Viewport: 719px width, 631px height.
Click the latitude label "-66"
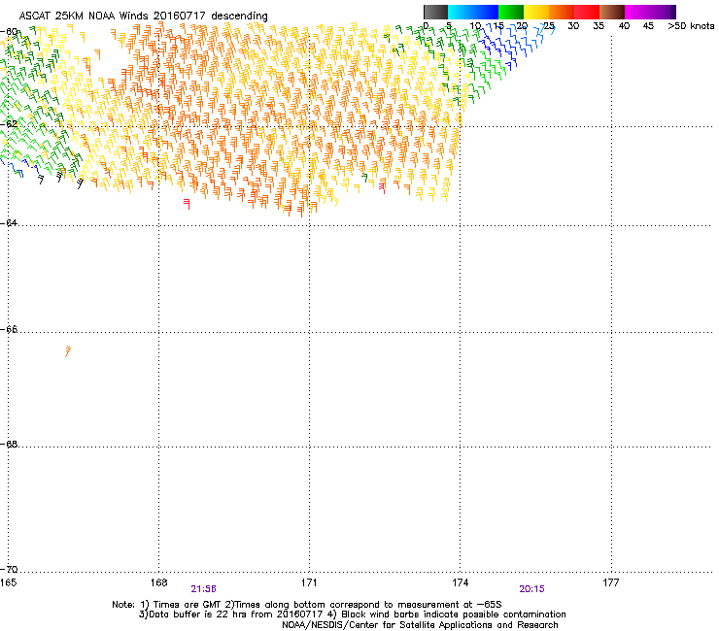pos(9,330)
